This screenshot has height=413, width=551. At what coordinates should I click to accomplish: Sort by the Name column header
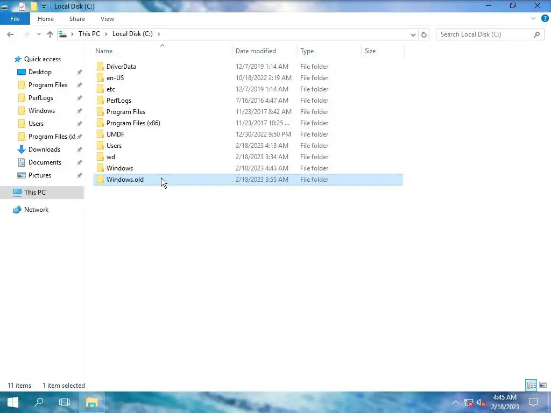coord(104,51)
